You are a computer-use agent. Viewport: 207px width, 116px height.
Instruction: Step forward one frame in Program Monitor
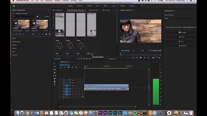145,58
